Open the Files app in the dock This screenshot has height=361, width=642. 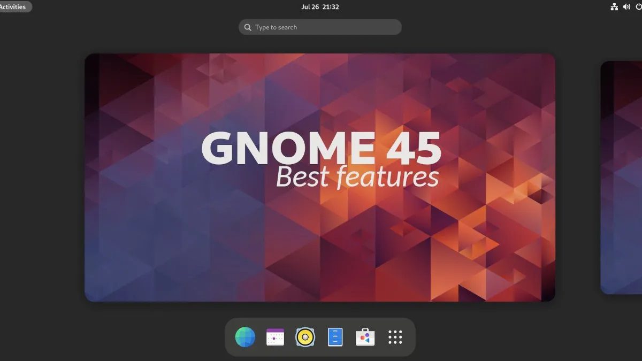[335, 337]
